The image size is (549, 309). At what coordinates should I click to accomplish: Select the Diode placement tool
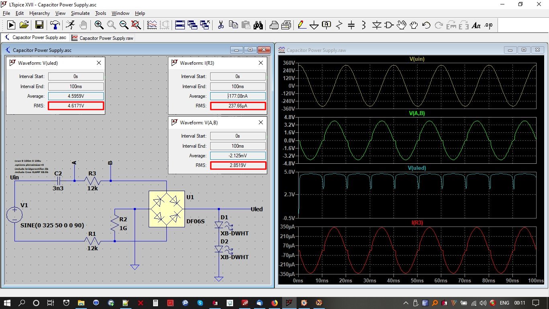click(x=376, y=25)
